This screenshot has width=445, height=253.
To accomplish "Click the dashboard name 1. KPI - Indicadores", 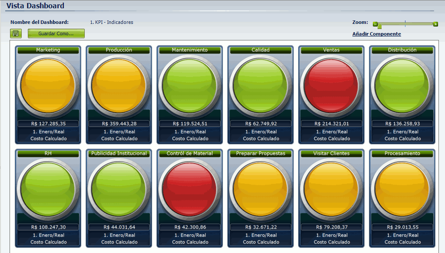I will pyautogui.click(x=111, y=22).
